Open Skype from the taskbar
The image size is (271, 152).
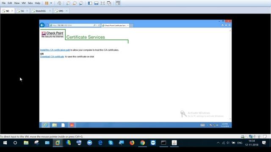click(111, 143)
